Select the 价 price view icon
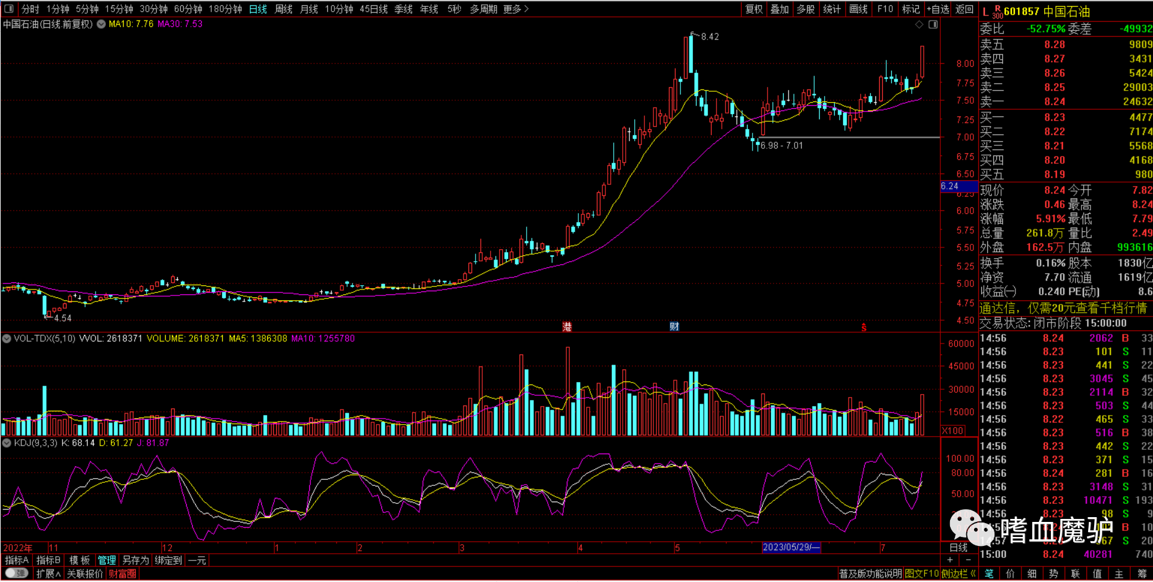The width and height of the screenshot is (1153, 582). (1011, 574)
